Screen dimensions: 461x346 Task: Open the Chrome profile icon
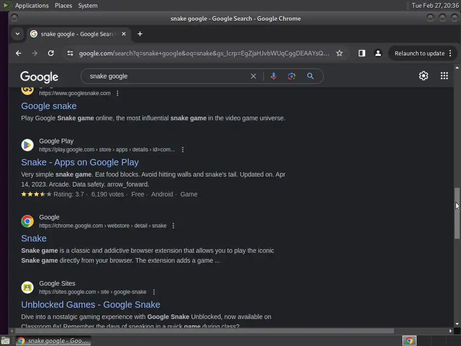tap(378, 53)
